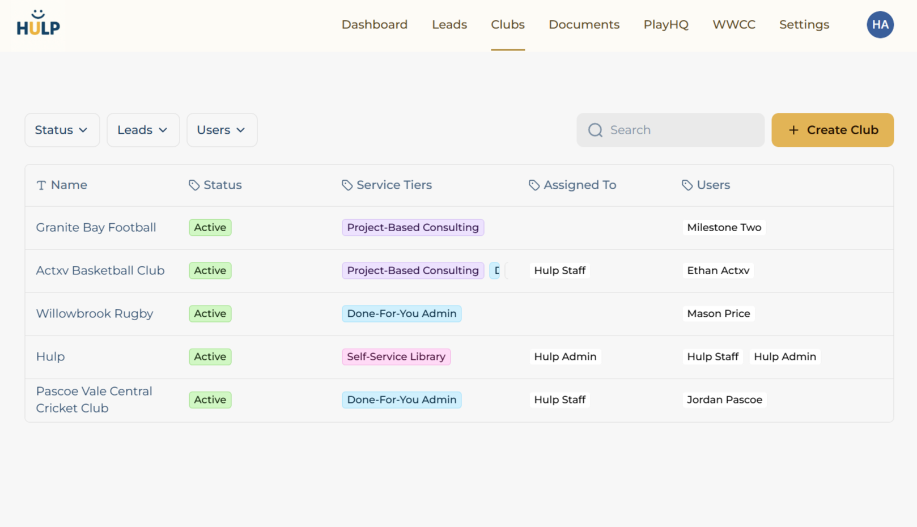Click the Self-Service Library tag
Screen dimensions: 917x527
pos(396,356)
